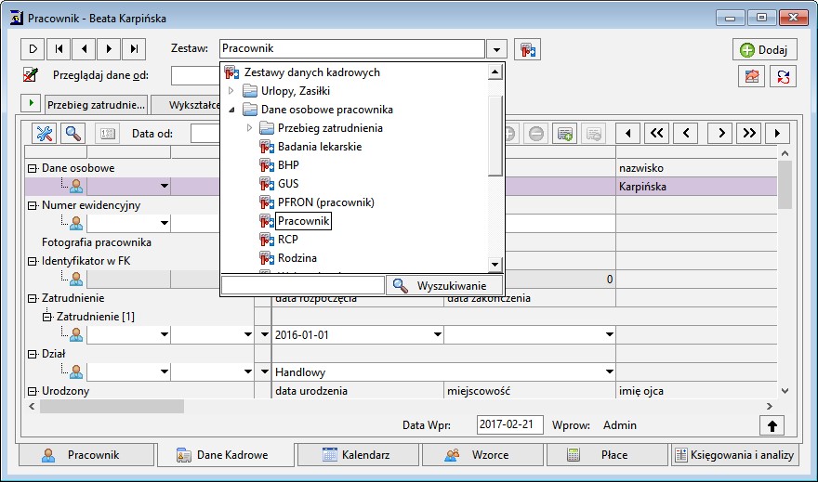Click the data set icon next to Zestaw dropdown
This screenshot has width=818, height=482.
[528, 48]
